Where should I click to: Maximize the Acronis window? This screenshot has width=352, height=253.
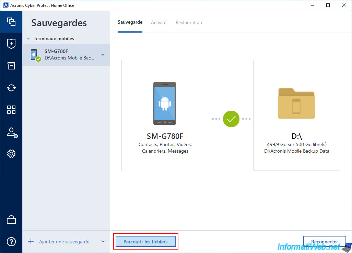click(x=328, y=5)
